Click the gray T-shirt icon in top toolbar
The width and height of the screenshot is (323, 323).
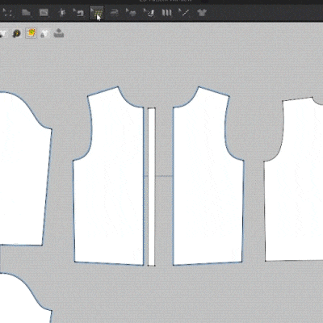(x=202, y=12)
